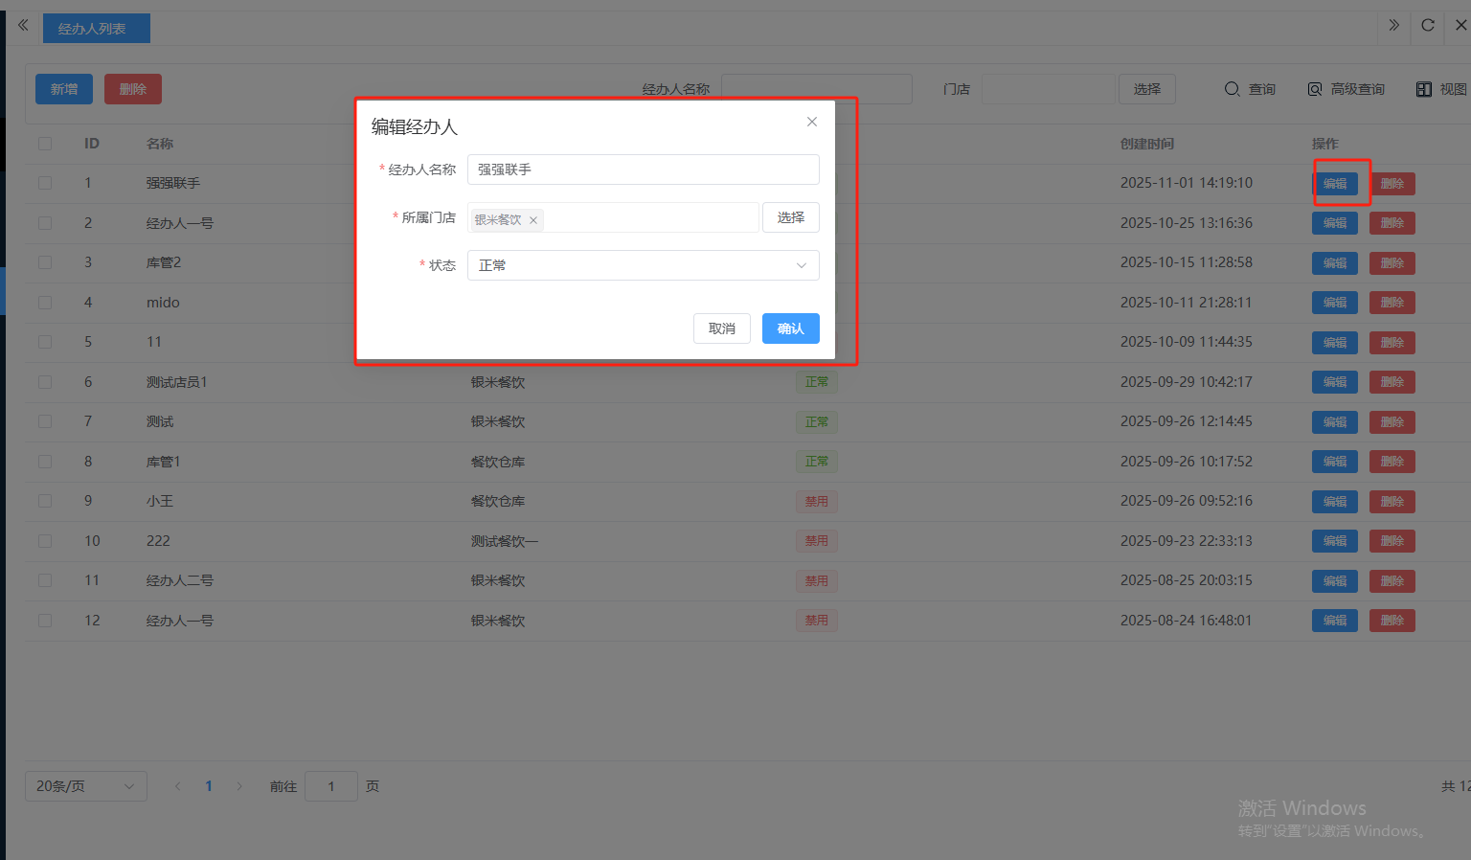Select the checkbox for row mido
The image size is (1471, 860).
(45, 303)
